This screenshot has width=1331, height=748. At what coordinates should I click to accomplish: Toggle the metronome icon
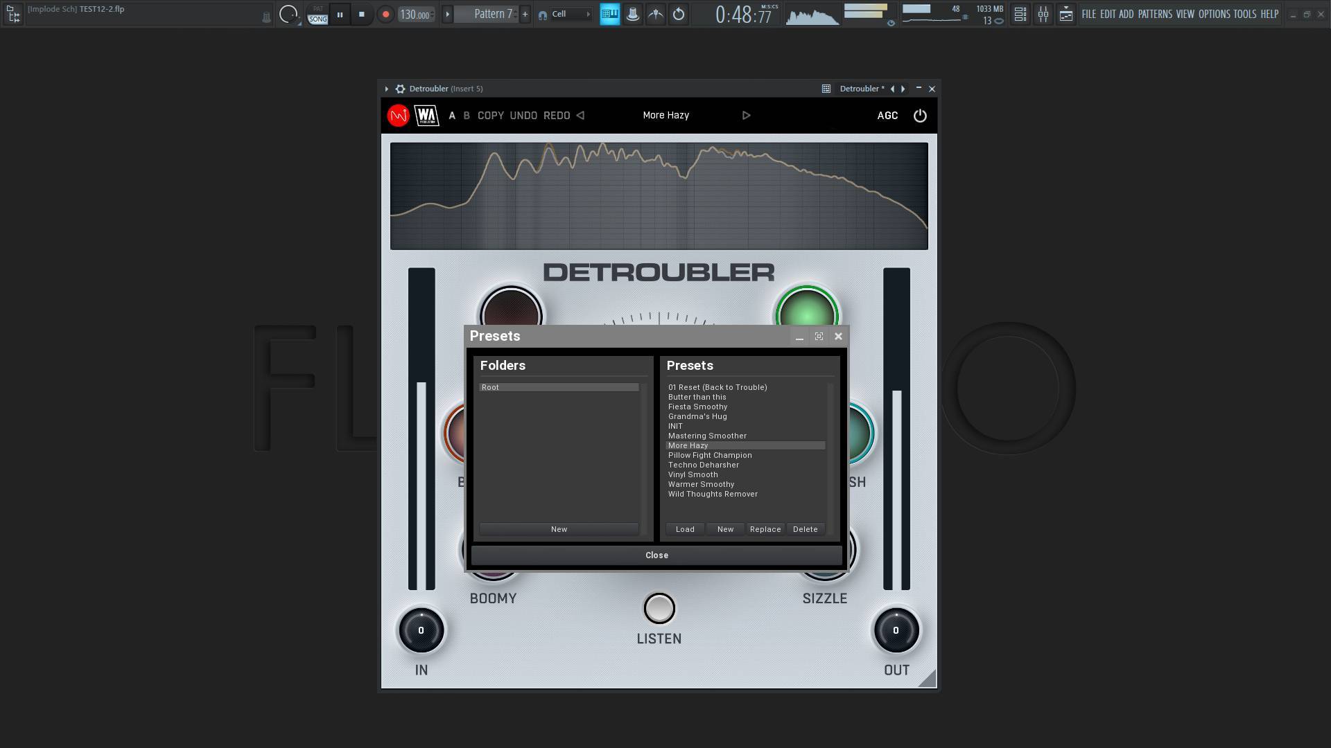pos(632,14)
